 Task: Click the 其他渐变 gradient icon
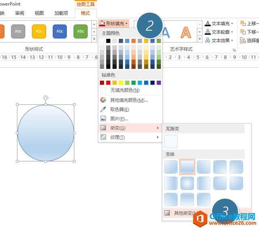[x=167, y=213]
